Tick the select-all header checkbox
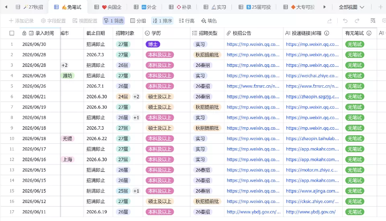 click(x=12, y=33)
